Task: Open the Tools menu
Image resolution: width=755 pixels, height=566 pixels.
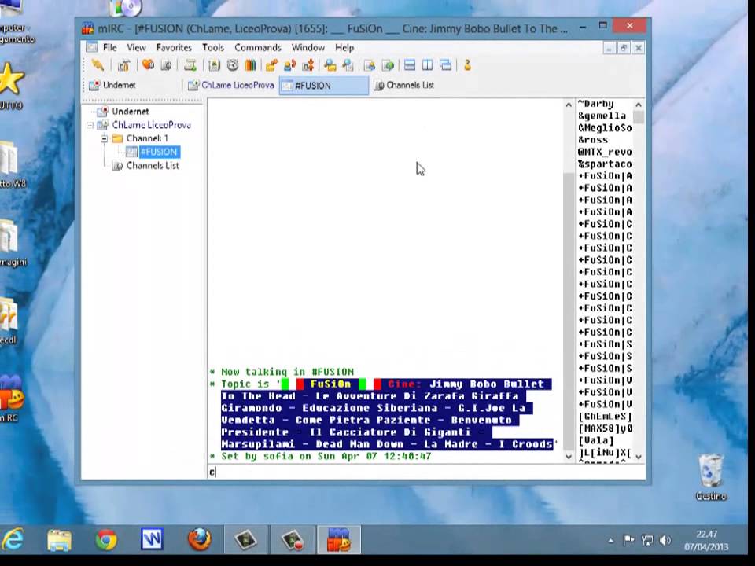Action: 213,47
